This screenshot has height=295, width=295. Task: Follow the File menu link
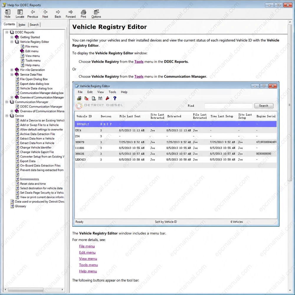pos(87,246)
